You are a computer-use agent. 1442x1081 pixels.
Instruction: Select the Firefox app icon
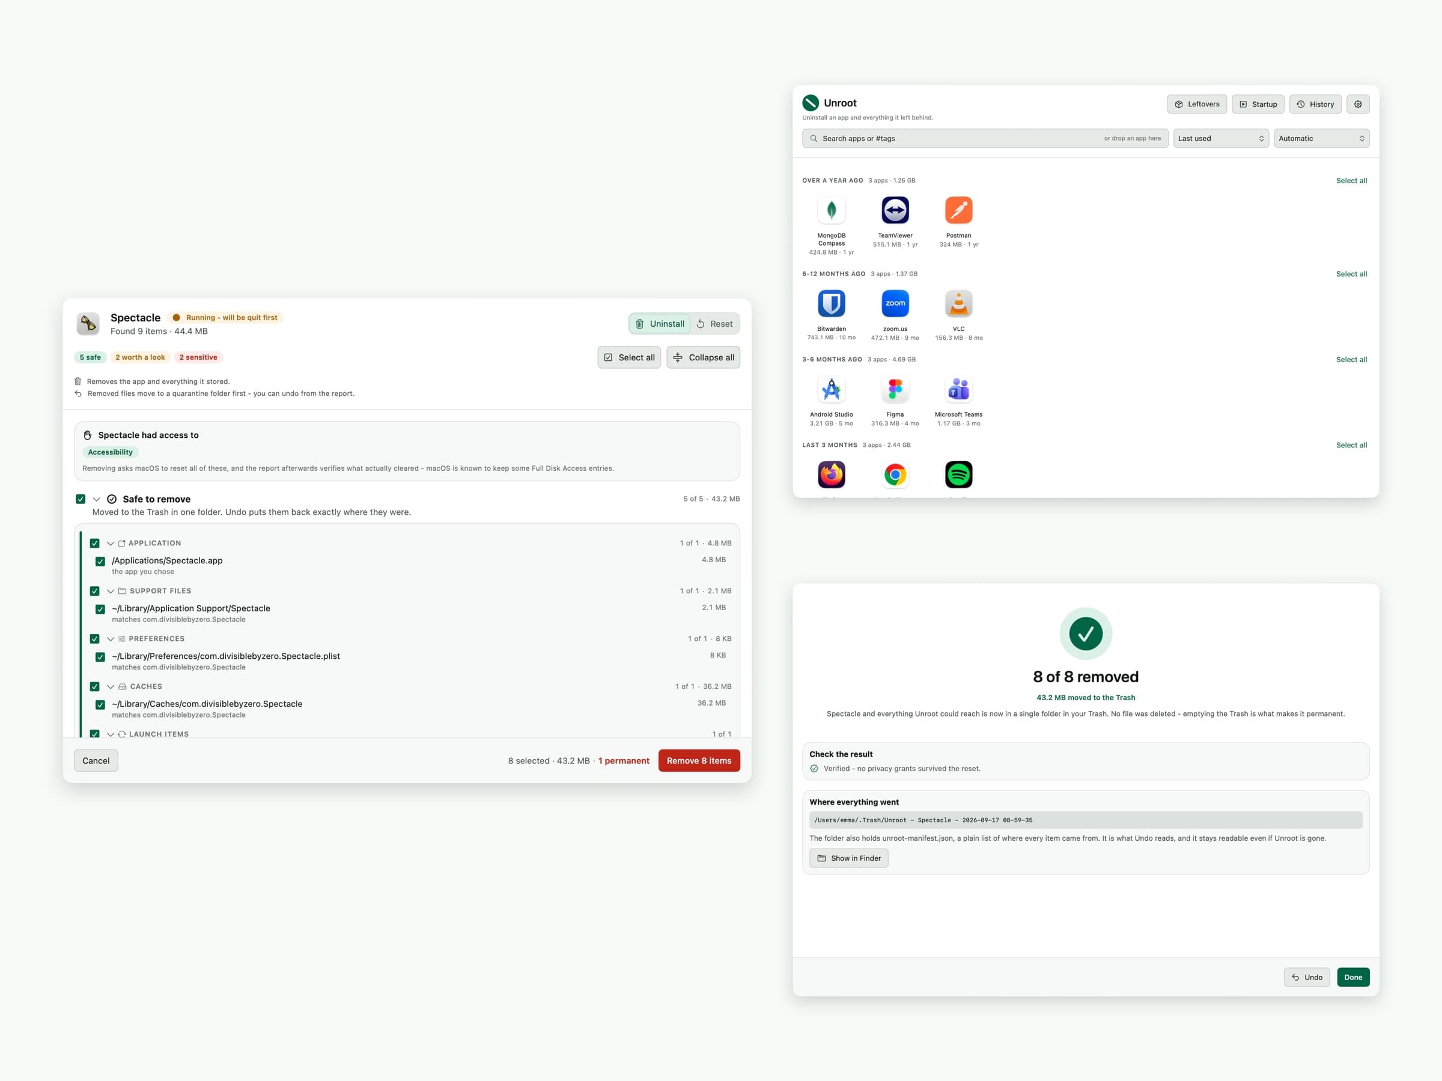[831, 474]
